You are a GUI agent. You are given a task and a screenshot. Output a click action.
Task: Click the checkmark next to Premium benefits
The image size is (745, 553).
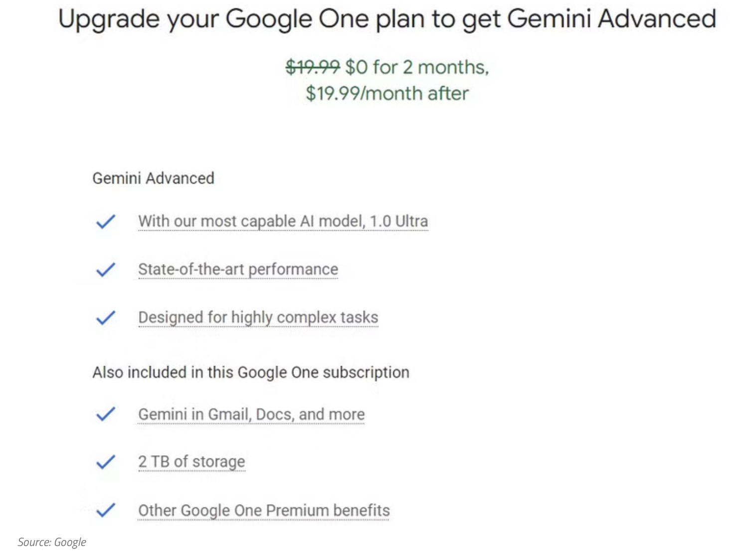pos(106,510)
